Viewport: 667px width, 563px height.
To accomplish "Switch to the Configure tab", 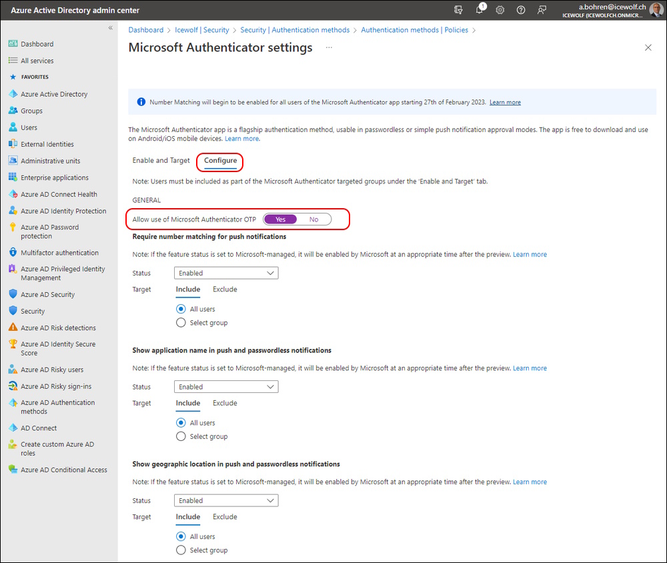I will [x=220, y=161].
